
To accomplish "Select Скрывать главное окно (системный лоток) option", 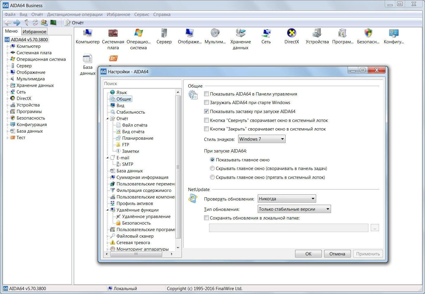I will coord(212,177).
